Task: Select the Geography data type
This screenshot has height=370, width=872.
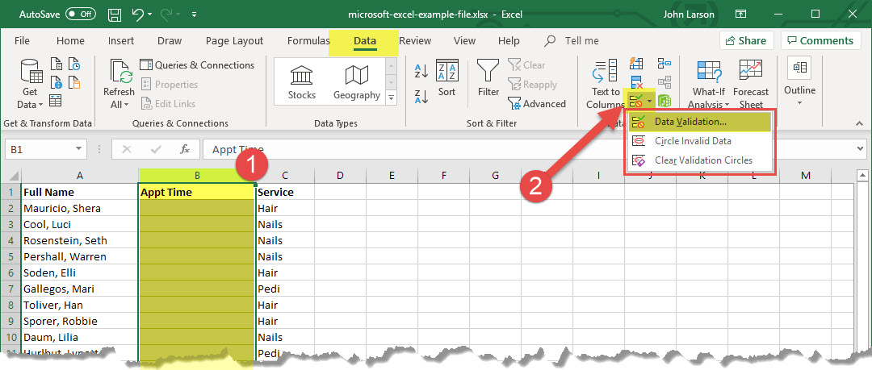Action: pyautogui.click(x=356, y=82)
